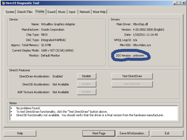Click AGP Texture Acceleration 'Not Available' status
This screenshot has width=187, height=140.
61,92
